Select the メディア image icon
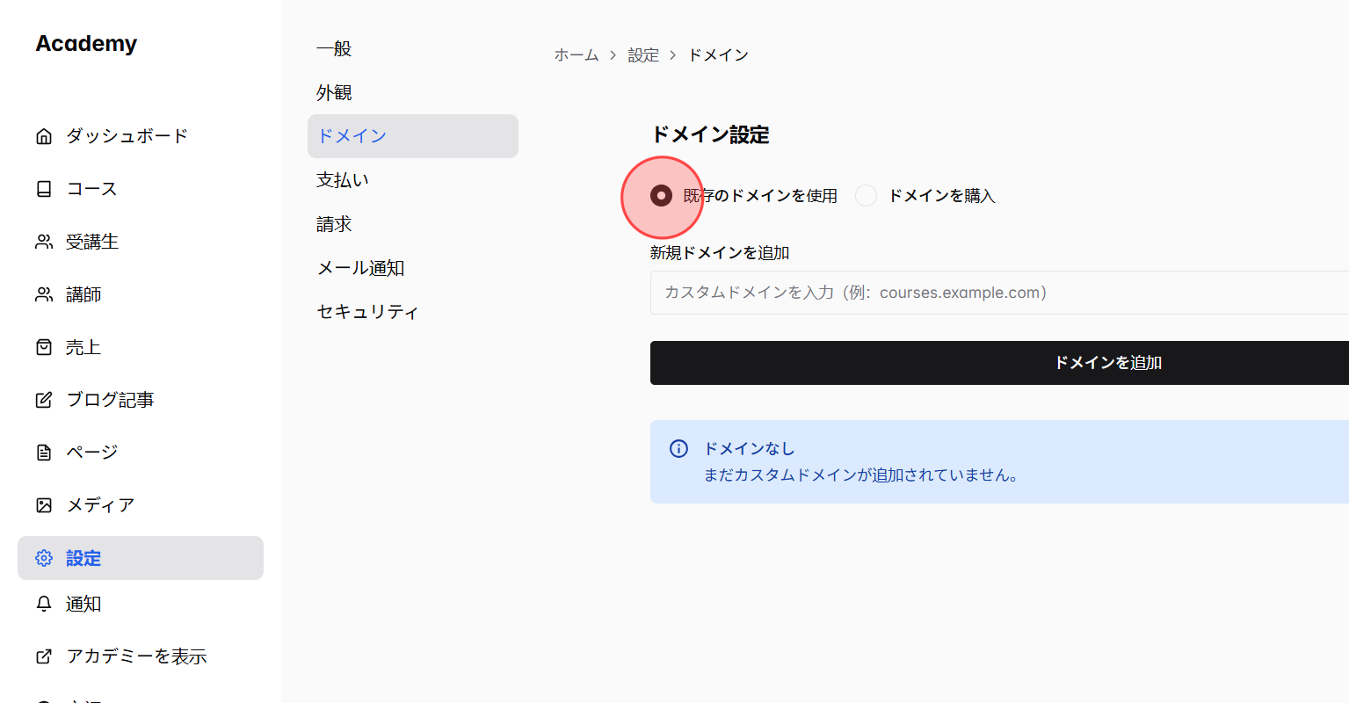The height and width of the screenshot is (703, 1349). 44,504
